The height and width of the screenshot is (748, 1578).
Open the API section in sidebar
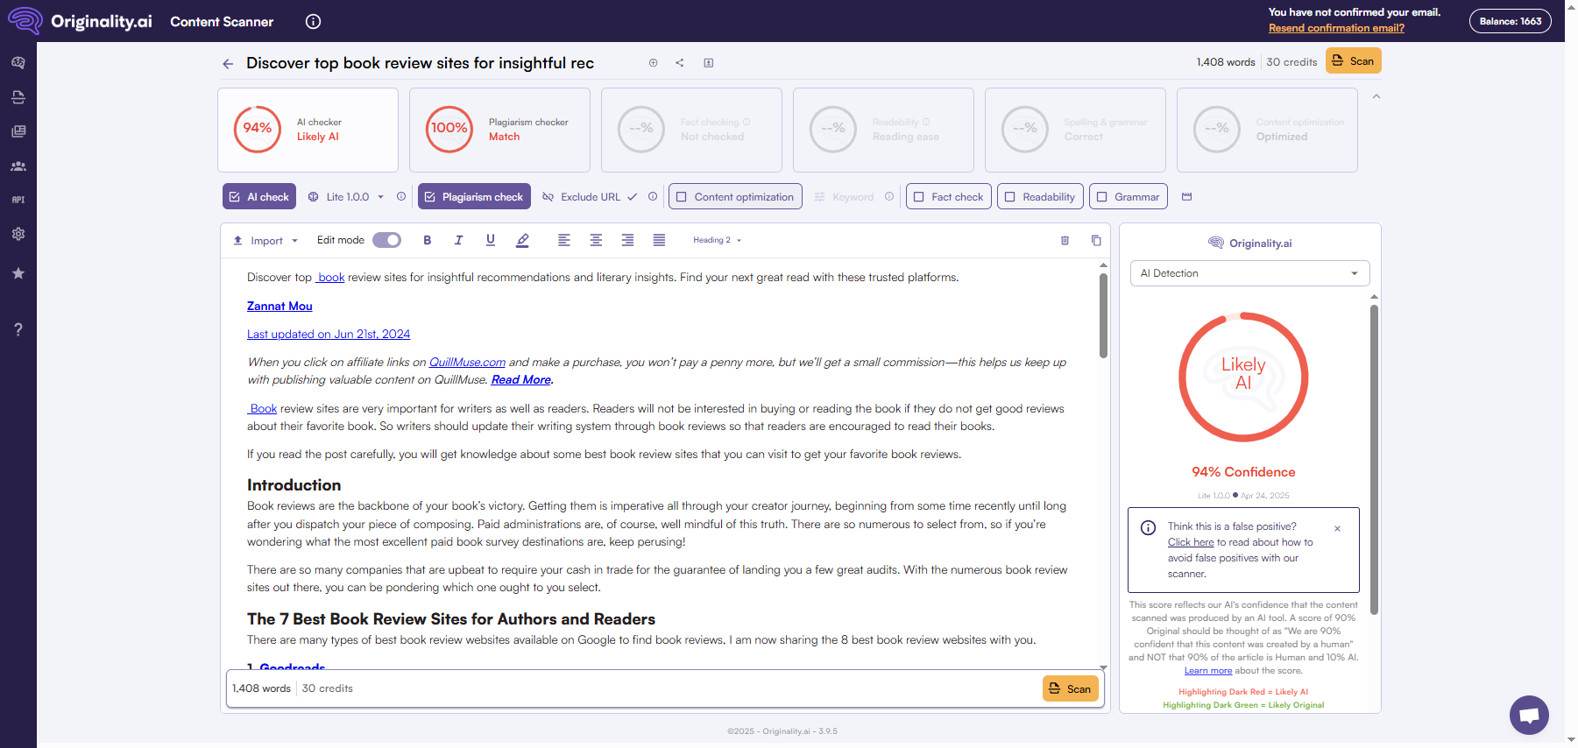18,200
